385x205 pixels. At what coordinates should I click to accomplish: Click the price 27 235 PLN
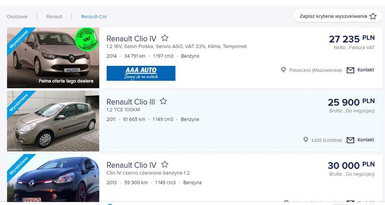coord(352,39)
